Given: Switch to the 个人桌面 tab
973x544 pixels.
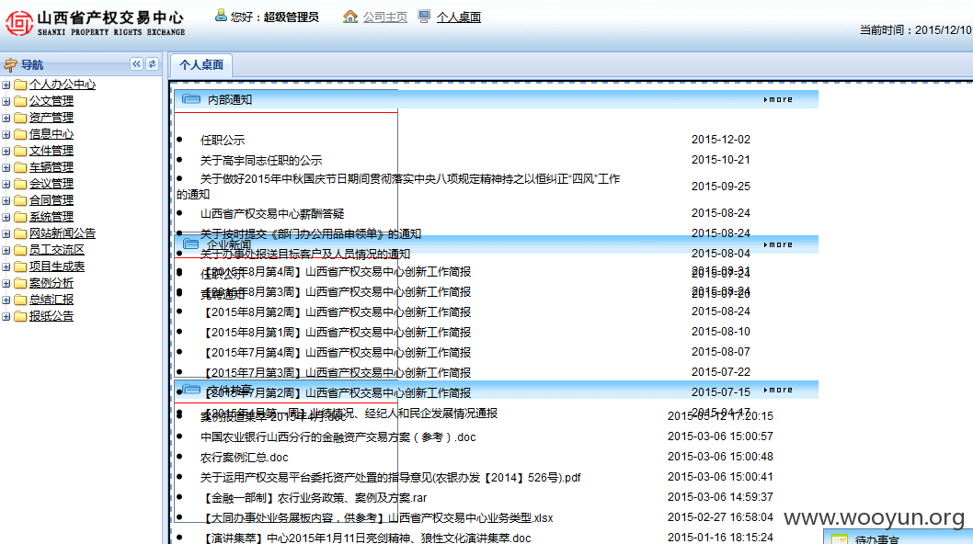Looking at the screenshot, I should point(201,64).
